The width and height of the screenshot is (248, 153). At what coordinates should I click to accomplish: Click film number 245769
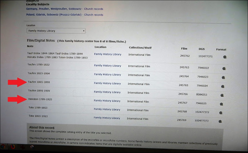182,120
